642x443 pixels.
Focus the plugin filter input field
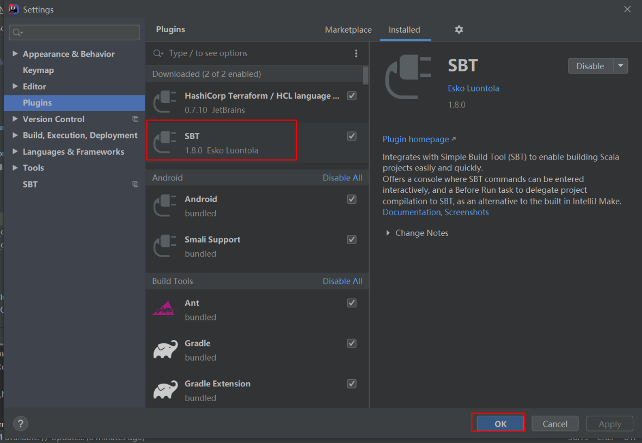coord(256,53)
